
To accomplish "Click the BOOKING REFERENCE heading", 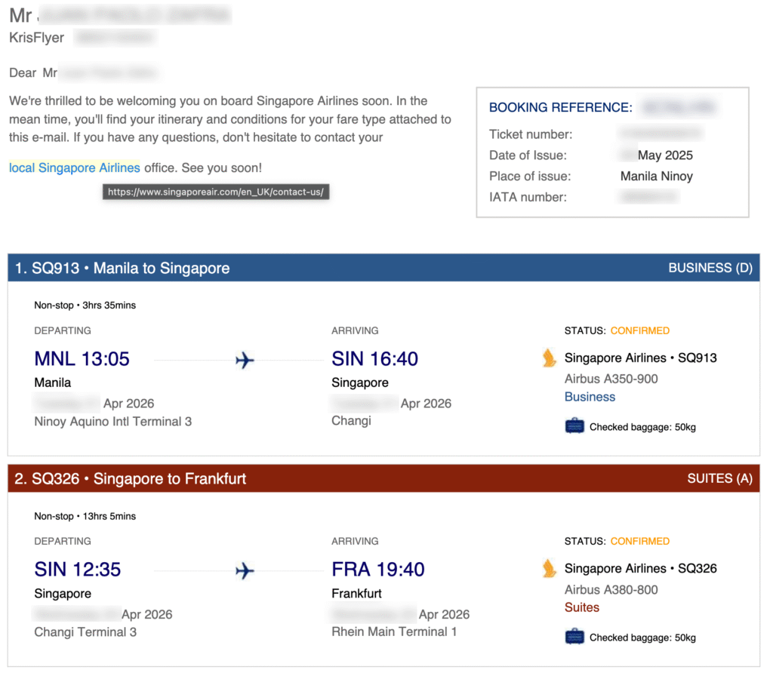I will 560,107.
